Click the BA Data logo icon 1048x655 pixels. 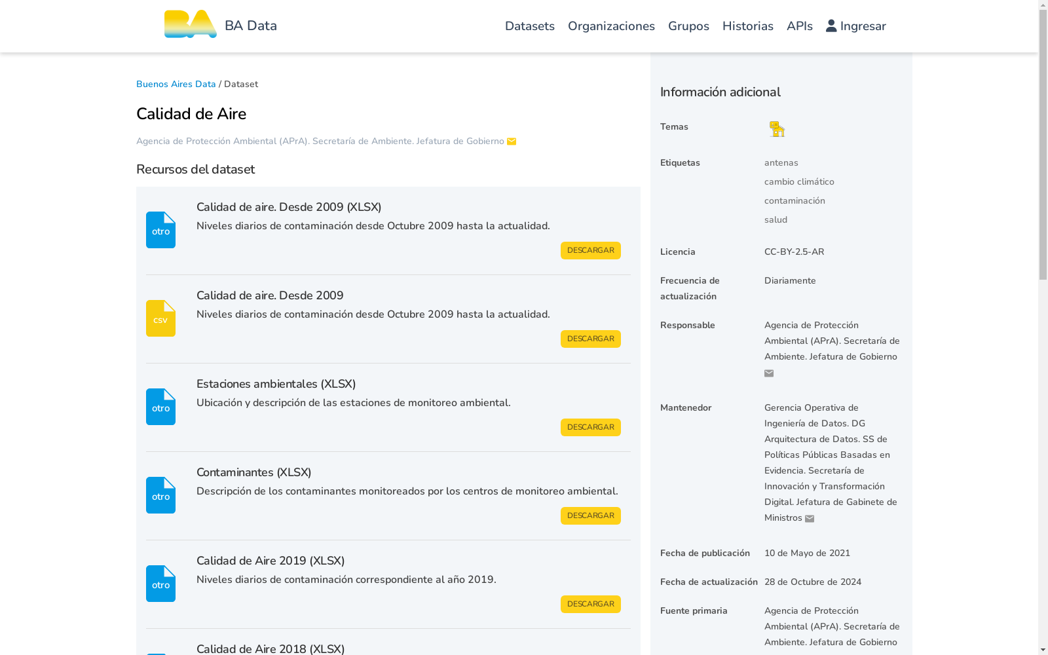tap(191, 25)
